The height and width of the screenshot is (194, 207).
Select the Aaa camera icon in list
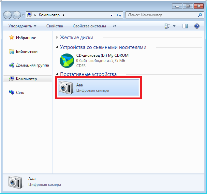[66, 88]
